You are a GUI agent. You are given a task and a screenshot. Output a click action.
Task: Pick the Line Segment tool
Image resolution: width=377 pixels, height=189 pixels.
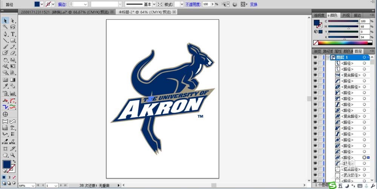pyautogui.click(x=5, y=40)
